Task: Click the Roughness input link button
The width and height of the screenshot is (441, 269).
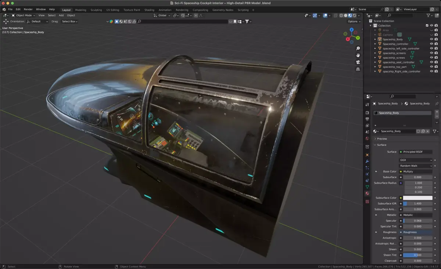Action: point(416,232)
